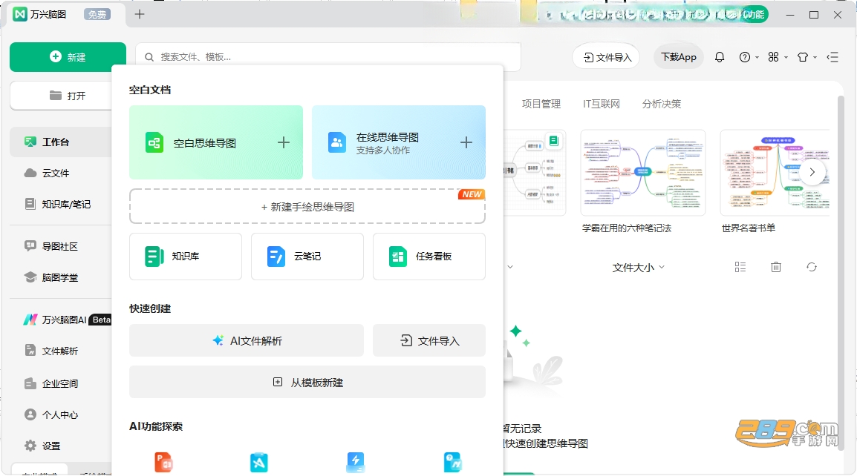Viewport: 857px width, 476px height.
Task: Click the green 新建 button
Action: point(68,57)
